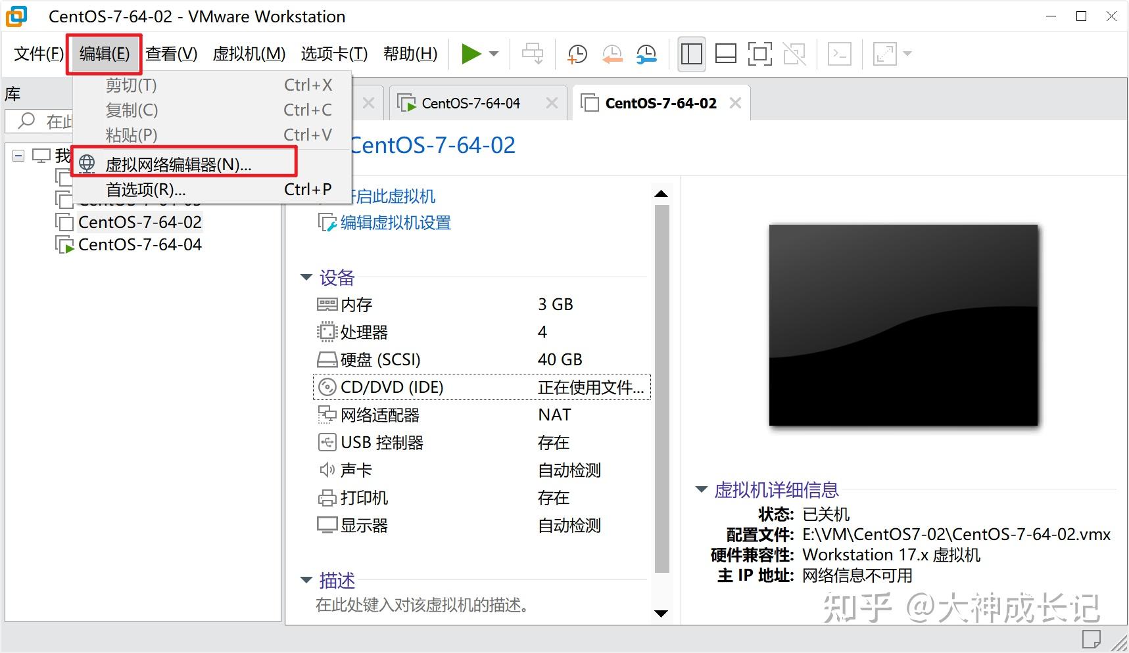
Task: Enter full screen mode
Action: (x=759, y=53)
